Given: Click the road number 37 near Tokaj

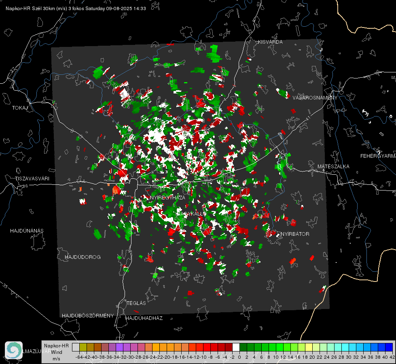Looking at the screenshot, I should pyautogui.click(x=13, y=70).
